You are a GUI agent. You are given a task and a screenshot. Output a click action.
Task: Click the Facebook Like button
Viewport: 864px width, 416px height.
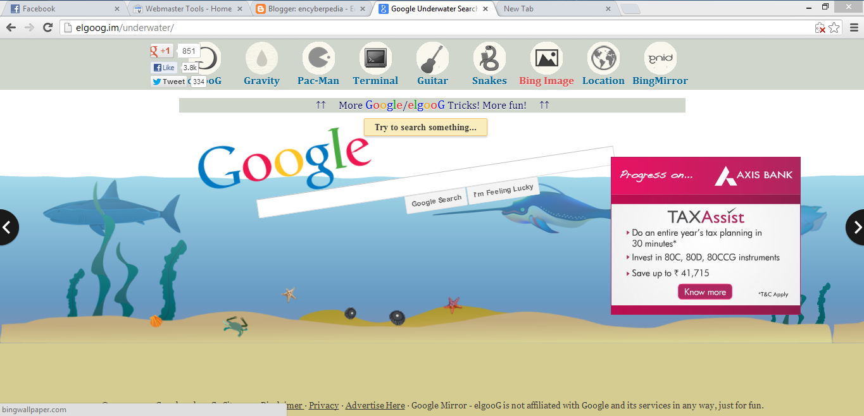[x=164, y=68]
